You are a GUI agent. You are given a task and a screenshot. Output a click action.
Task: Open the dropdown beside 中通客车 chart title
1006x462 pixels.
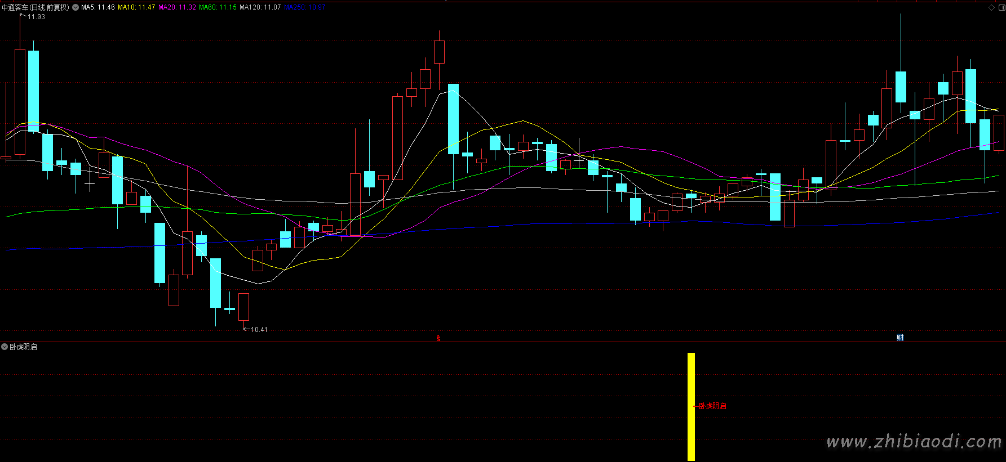[x=76, y=7]
